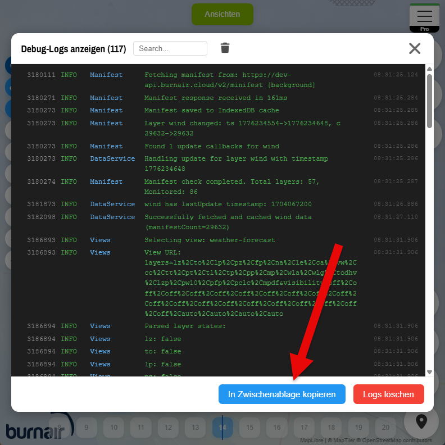
Task: Select hour 10 on the timeline
Action: (x=113, y=428)
